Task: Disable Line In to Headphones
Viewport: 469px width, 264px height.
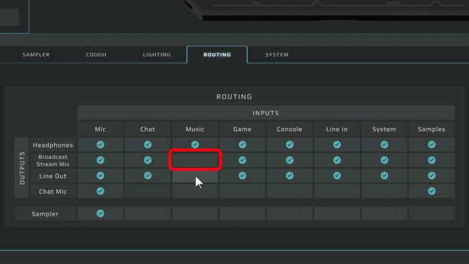Action: coord(337,145)
